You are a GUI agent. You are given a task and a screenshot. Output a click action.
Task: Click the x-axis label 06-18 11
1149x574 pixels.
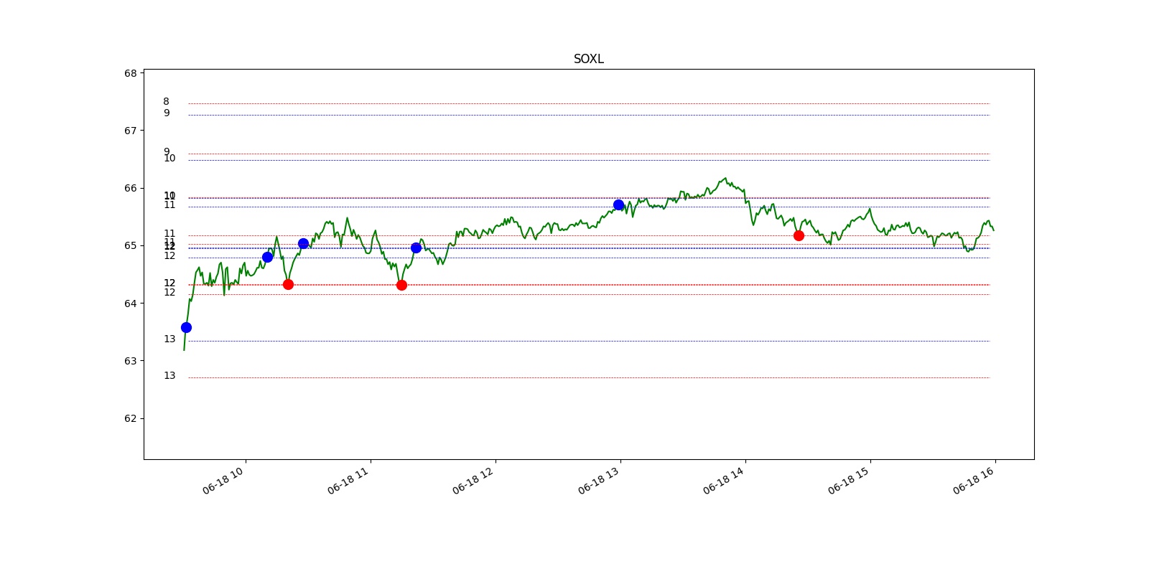pyautogui.click(x=349, y=480)
